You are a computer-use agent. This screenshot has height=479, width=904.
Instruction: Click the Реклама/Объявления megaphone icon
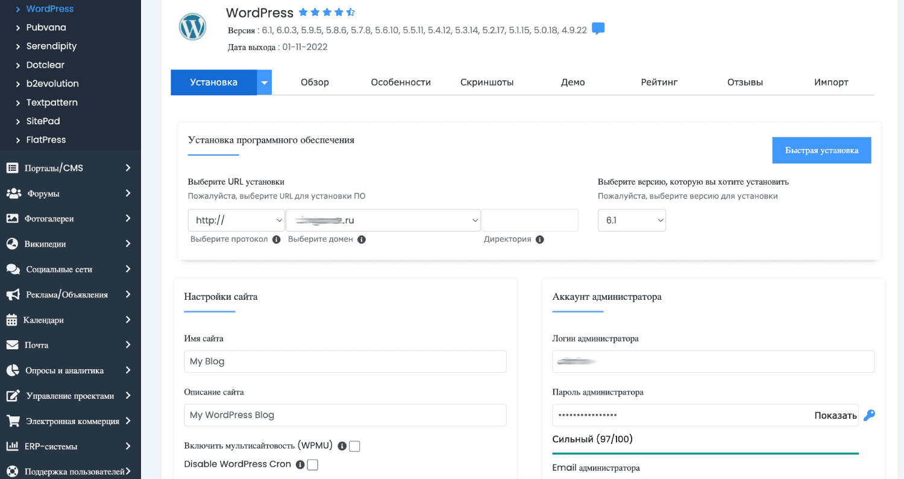[x=13, y=294]
